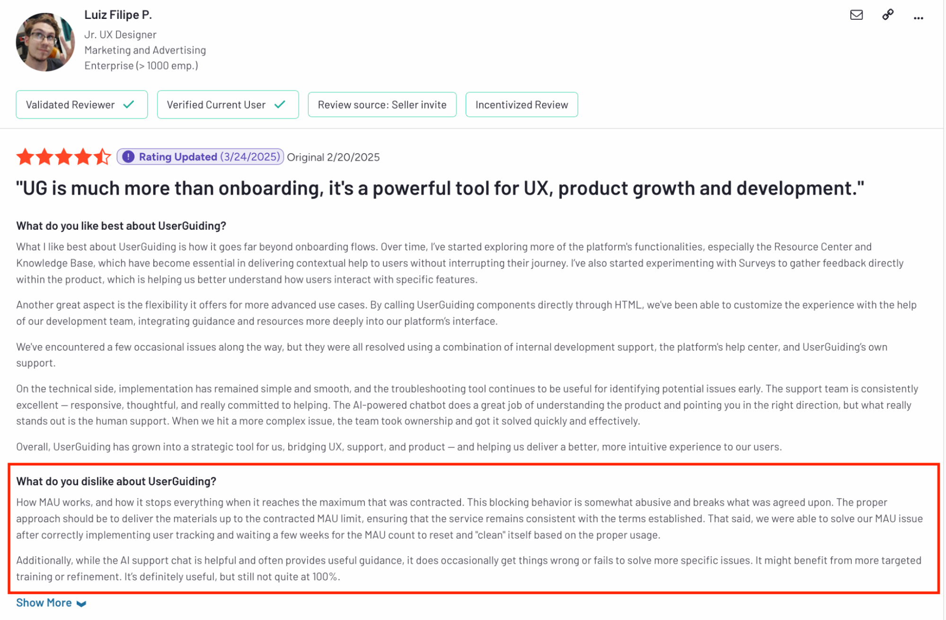Click the 'What do you dislike about UserGuiding?' heading
This screenshot has width=946, height=620.
[116, 481]
